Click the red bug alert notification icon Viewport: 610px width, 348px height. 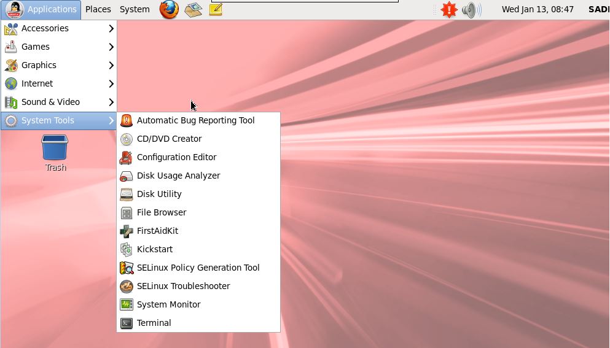(448, 9)
